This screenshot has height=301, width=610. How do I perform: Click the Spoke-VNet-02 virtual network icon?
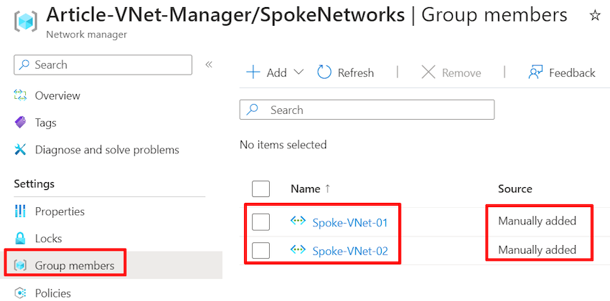(298, 249)
